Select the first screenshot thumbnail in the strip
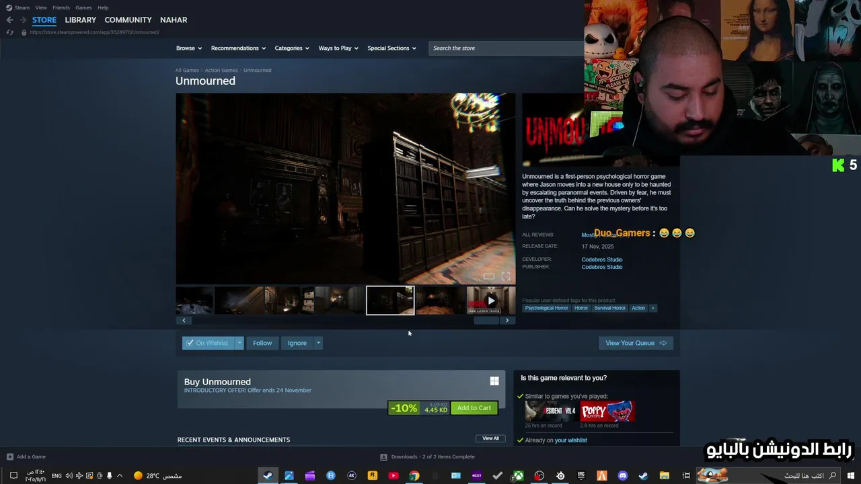Image resolution: width=861 pixels, height=484 pixels. click(194, 300)
